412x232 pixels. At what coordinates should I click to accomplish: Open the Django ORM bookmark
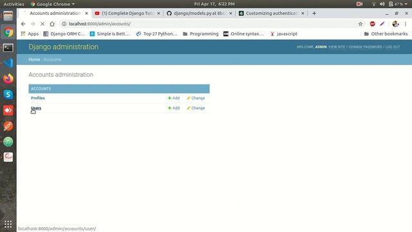[64, 34]
